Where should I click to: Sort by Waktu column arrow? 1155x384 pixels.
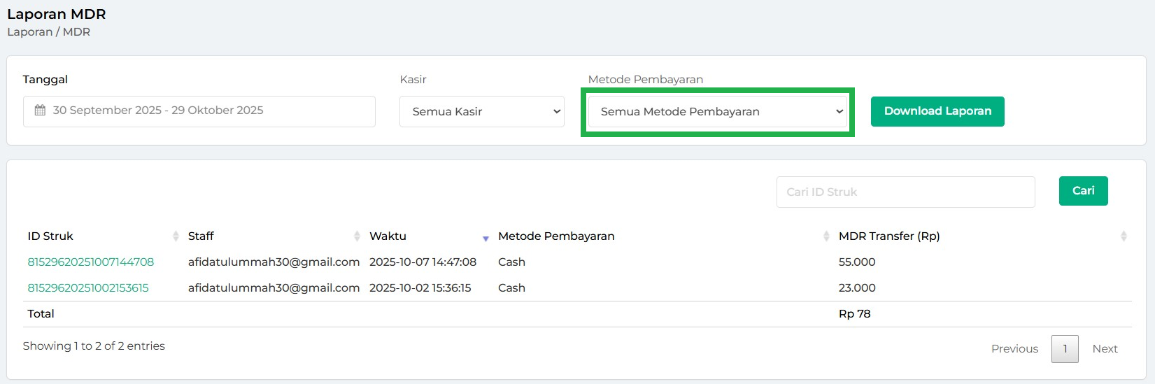pos(486,239)
